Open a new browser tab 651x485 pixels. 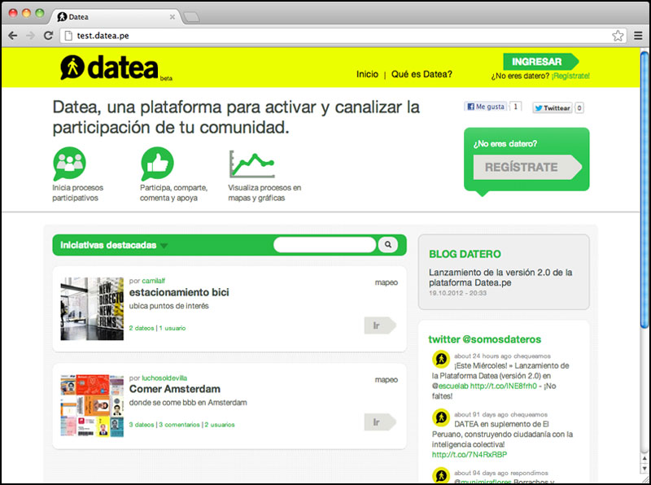tap(191, 17)
